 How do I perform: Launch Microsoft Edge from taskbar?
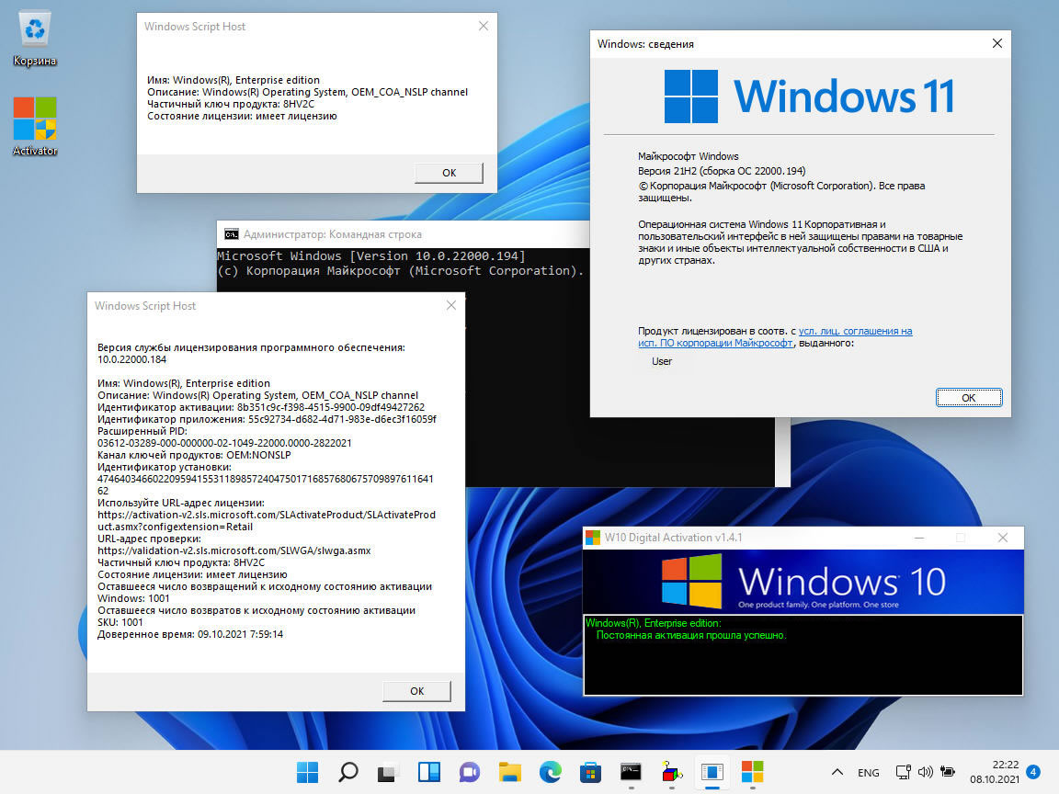(551, 772)
